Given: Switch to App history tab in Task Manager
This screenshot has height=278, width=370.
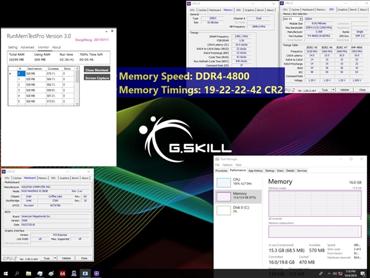Looking at the screenshot, I should [x=255, y=171].
